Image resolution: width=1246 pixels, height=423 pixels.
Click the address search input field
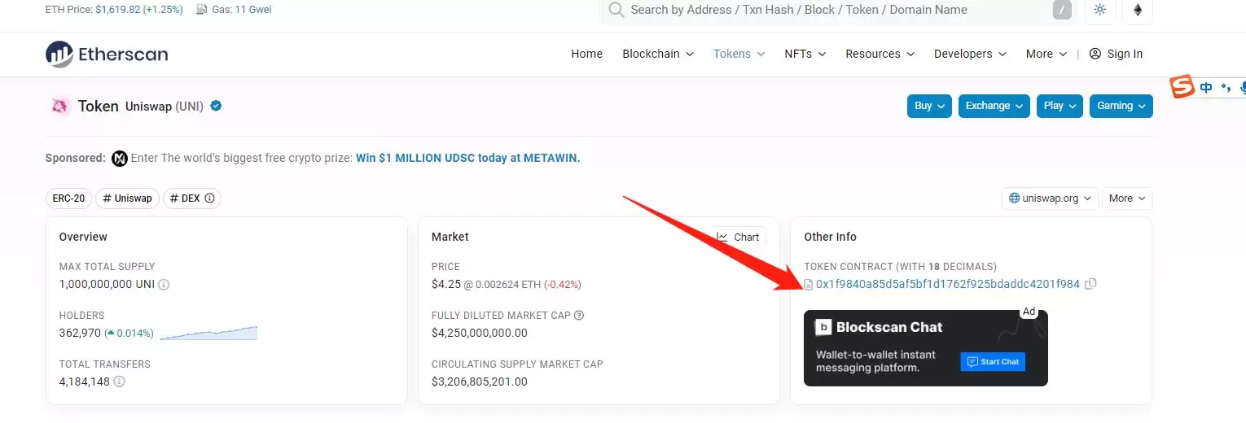(831, 10)
